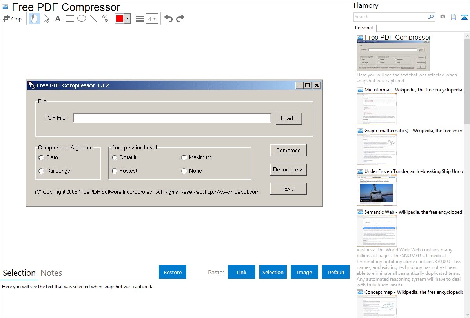Select the Default compression level radio
The width and height of the screenshot is (470, 318).
point(115,158)
